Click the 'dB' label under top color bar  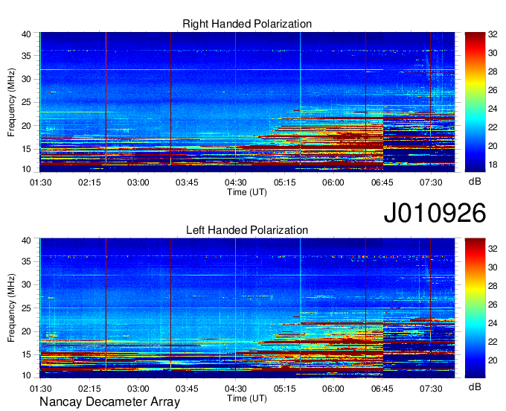click(x=475, y=182)
